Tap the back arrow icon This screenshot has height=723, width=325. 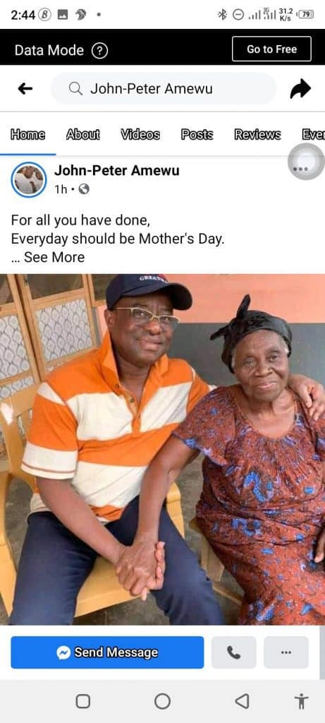click(x=25, y=88)
